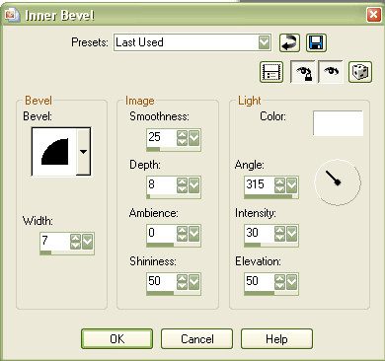Open the Elevation slider popup arrow
385x361 pixels.
tap(291, 282)
